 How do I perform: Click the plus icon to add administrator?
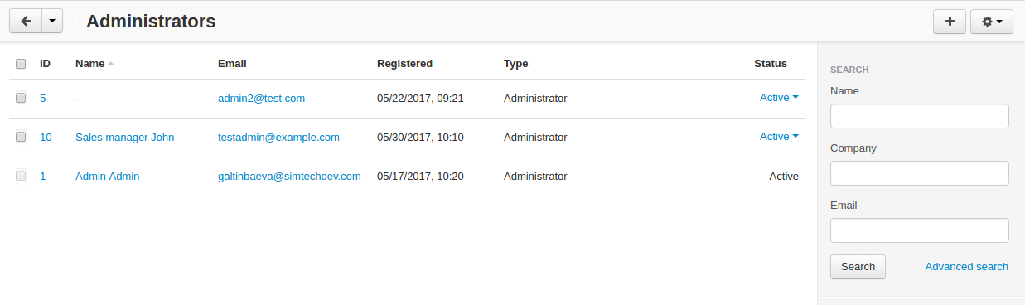tap(950, 22)
